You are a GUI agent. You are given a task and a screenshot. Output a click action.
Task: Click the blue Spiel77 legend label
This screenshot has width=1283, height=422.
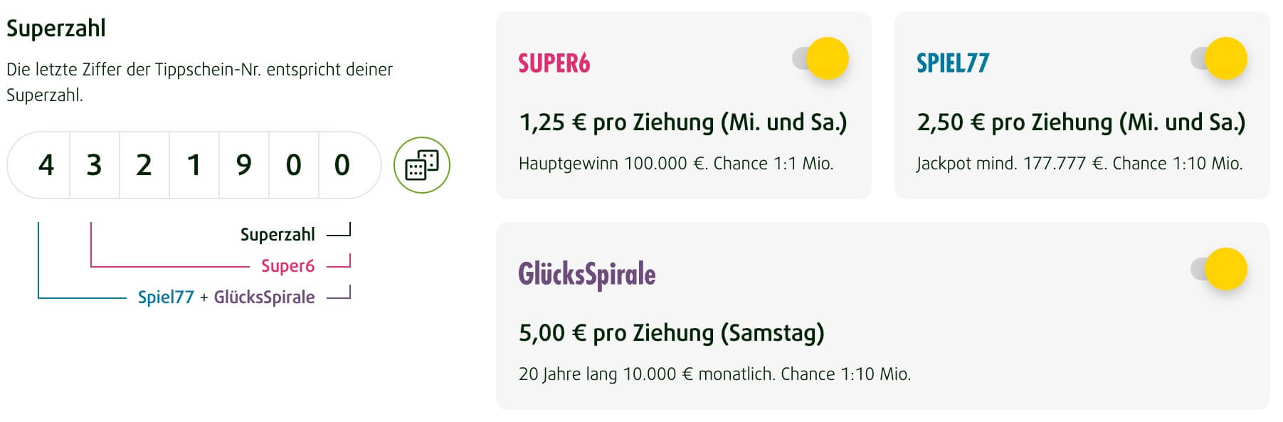[166, 297]
